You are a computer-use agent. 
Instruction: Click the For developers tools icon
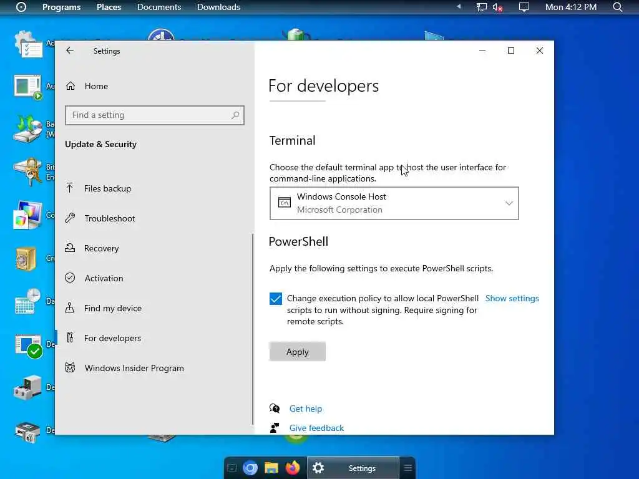[x=70, y=337]
